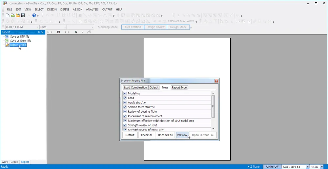Toggle Strength review of strut checkbox
This screenshot has width=328, height=169.
(x=125, y=125)
